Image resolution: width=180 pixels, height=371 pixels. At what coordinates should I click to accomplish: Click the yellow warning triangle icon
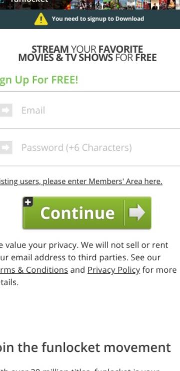point(41,19)
